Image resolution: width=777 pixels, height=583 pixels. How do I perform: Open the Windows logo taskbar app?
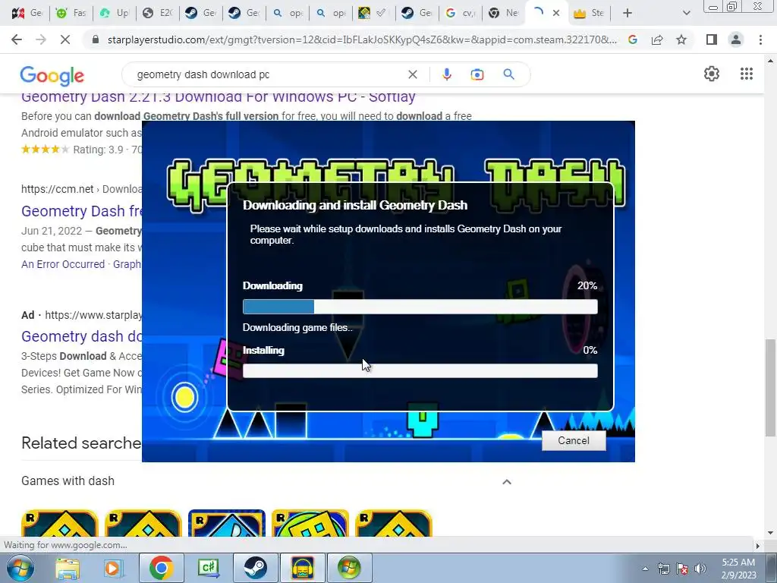tap(349, 568)
